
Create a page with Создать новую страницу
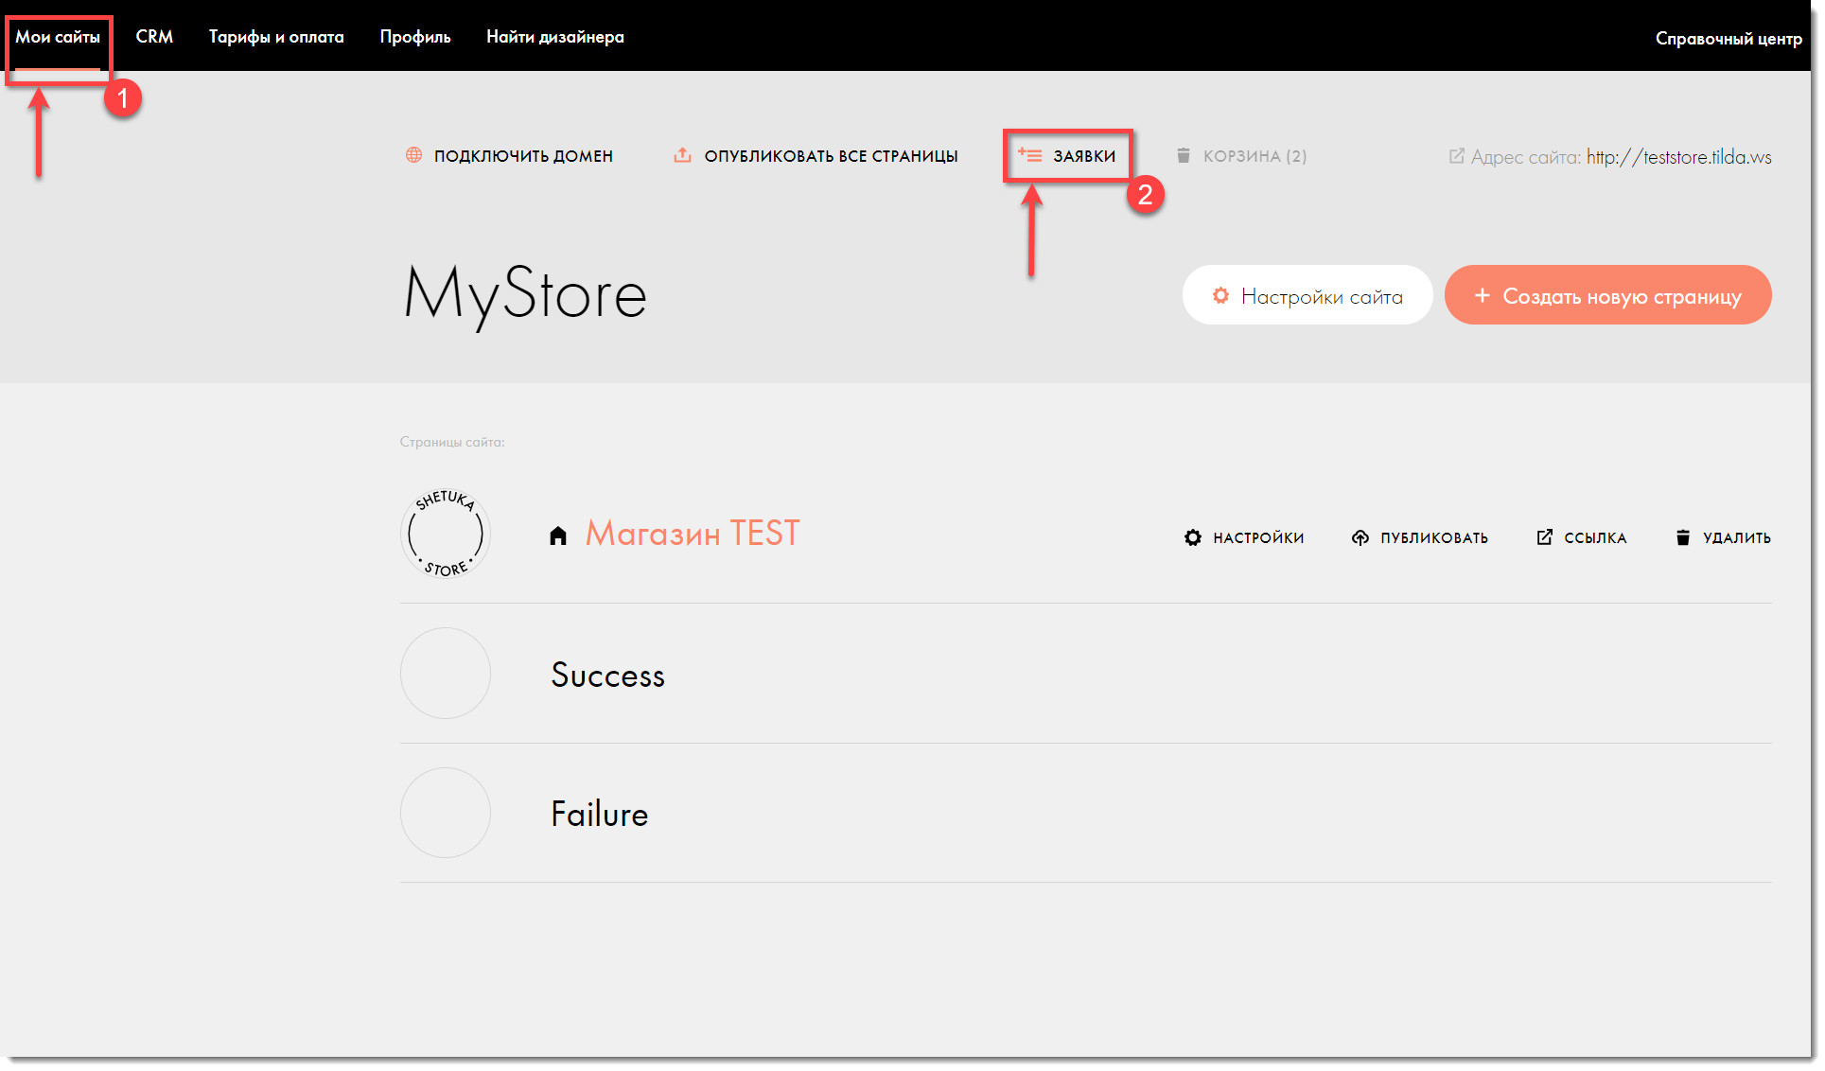(1607, 295)
